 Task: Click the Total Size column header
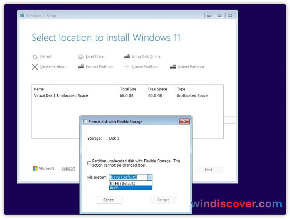[x=128, y=89]
